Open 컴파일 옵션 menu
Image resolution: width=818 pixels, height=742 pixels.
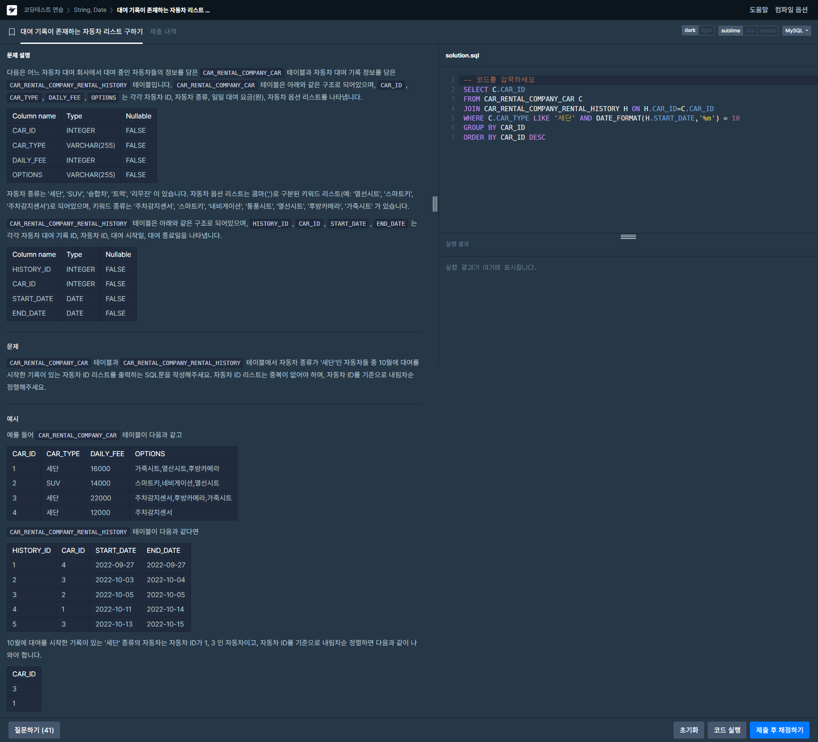tap(791, 10)
